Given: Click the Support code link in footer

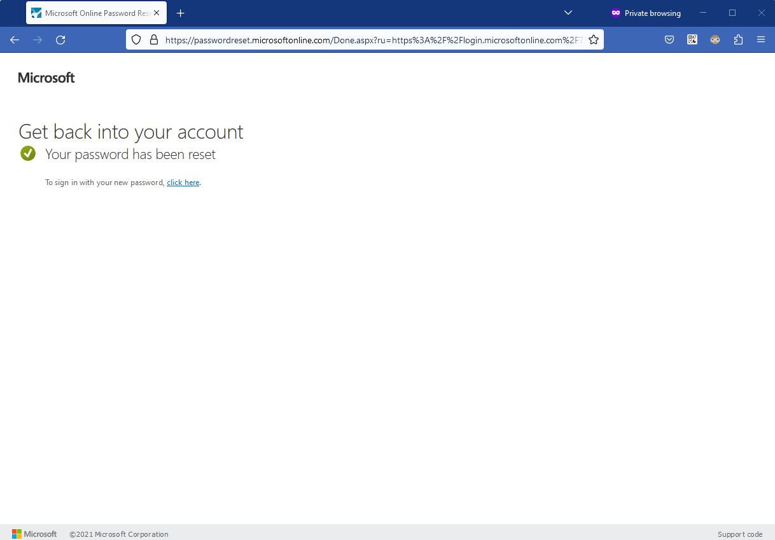Looking at the screenshot, I should 740,534.
